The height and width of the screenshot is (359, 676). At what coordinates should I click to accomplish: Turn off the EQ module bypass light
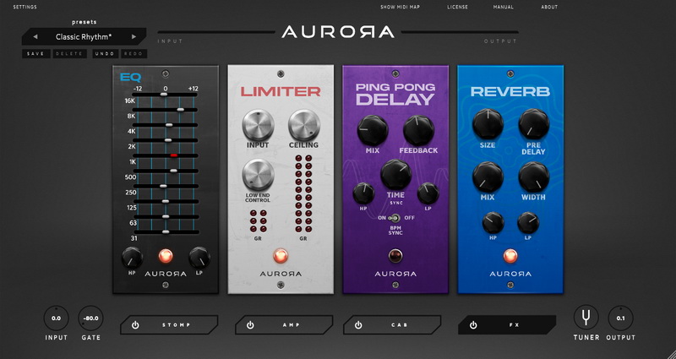165,256
